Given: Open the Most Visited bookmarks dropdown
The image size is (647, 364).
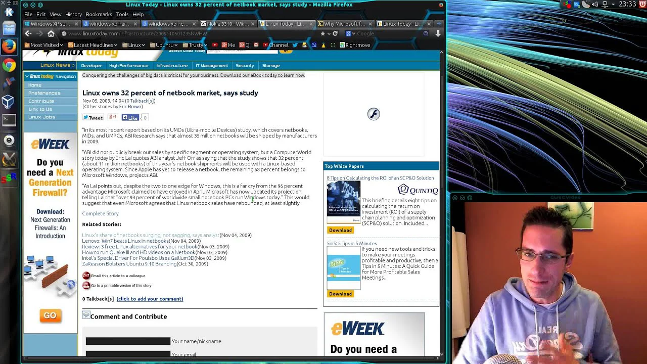Looking at the screenshot, I should coord(43,45).
